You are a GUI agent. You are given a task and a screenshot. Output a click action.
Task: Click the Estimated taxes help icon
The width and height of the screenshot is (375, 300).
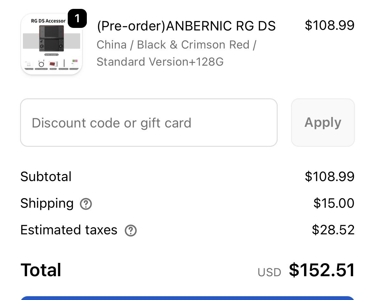pos(130,231)
